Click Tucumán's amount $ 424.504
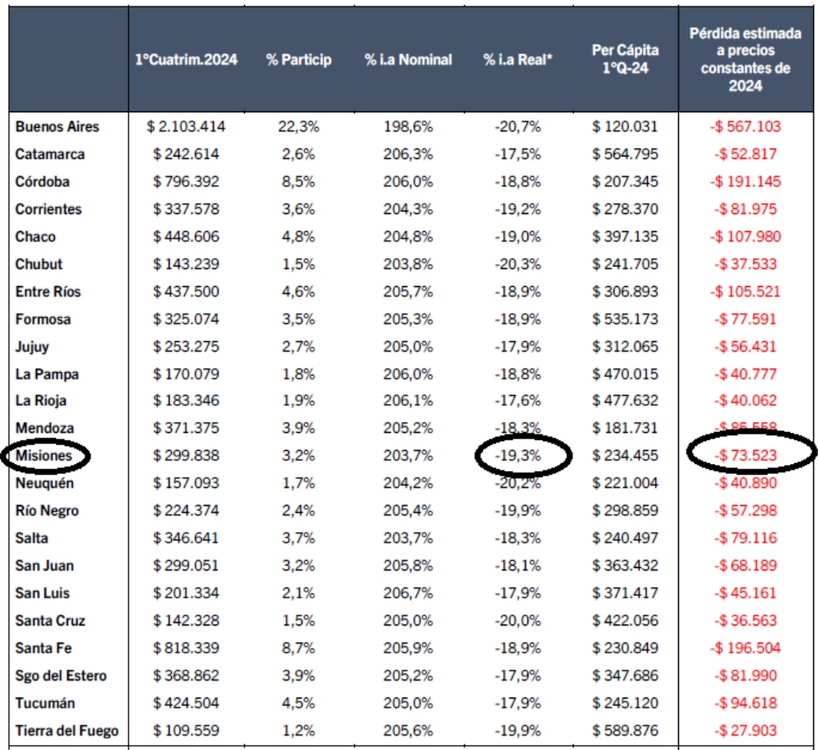 pyautogui.click(x=186, y=703)
